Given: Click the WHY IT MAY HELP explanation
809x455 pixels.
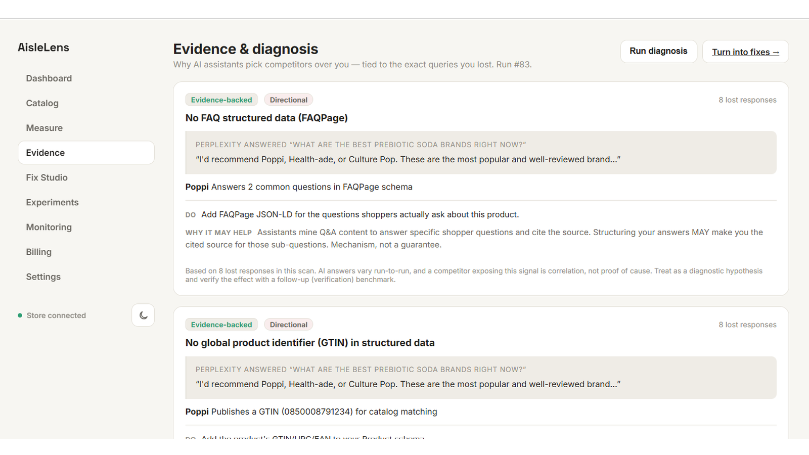Looking at the screenshot, I should 474,239.
